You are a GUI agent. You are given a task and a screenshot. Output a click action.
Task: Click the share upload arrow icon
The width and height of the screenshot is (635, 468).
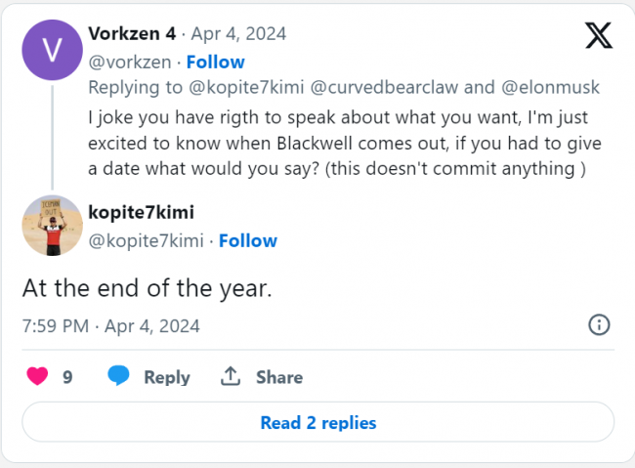coord(231,376)
